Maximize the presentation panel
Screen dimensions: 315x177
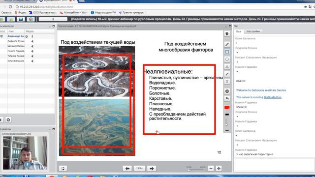[230, 26]
